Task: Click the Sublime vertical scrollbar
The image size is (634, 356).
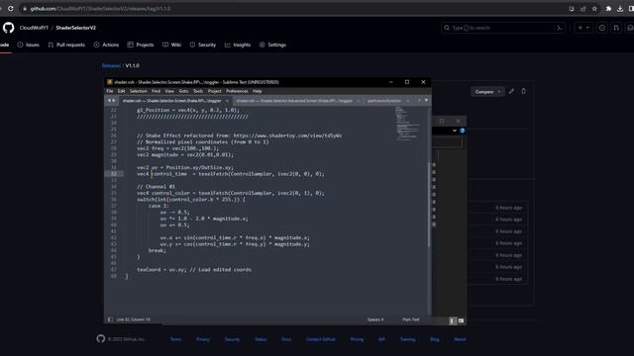Action: point(429,205)
